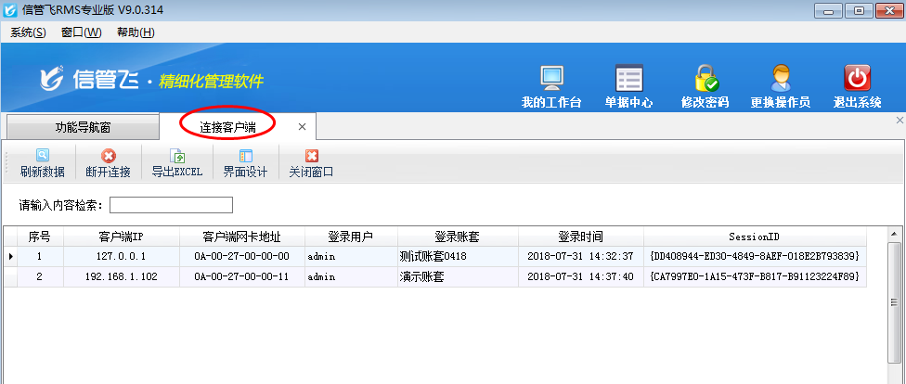Click the 信管飞 app icon in title bar
906x384 pixels.
pos(10,10)
